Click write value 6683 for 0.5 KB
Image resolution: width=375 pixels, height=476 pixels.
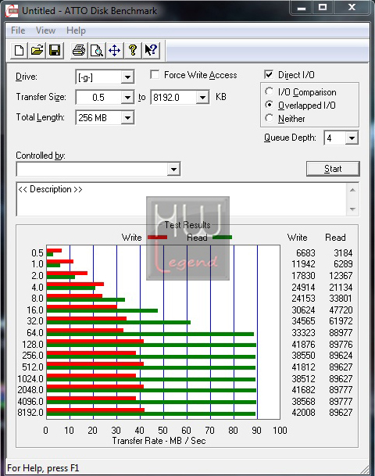305,253
